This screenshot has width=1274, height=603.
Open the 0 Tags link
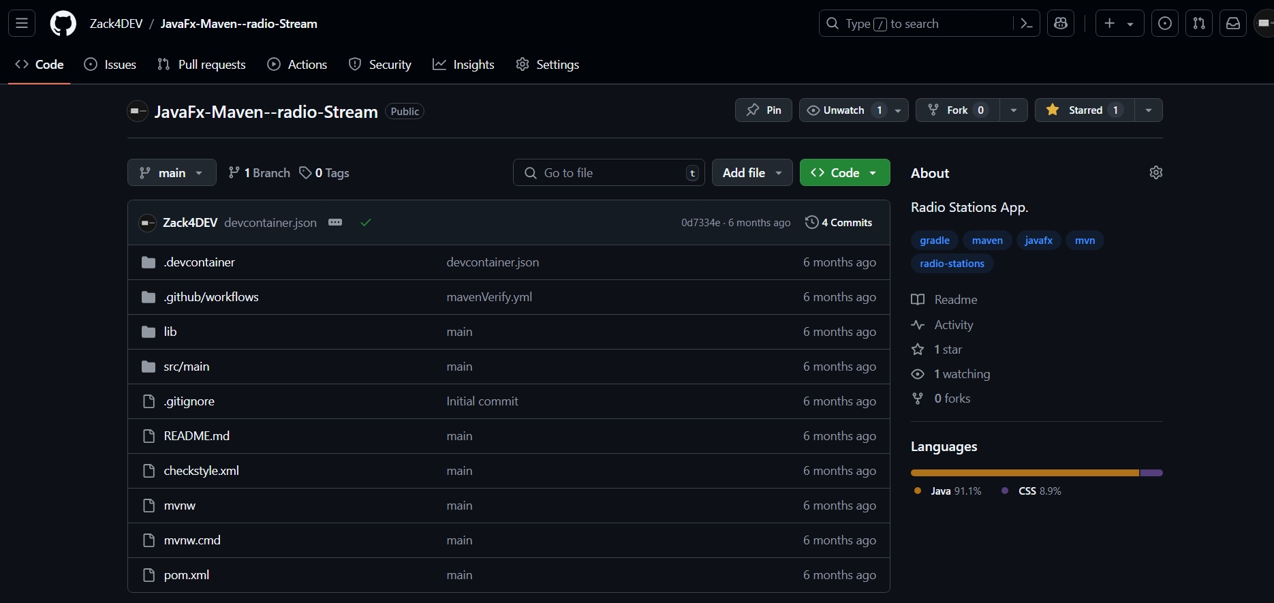(x=324, y=172)
